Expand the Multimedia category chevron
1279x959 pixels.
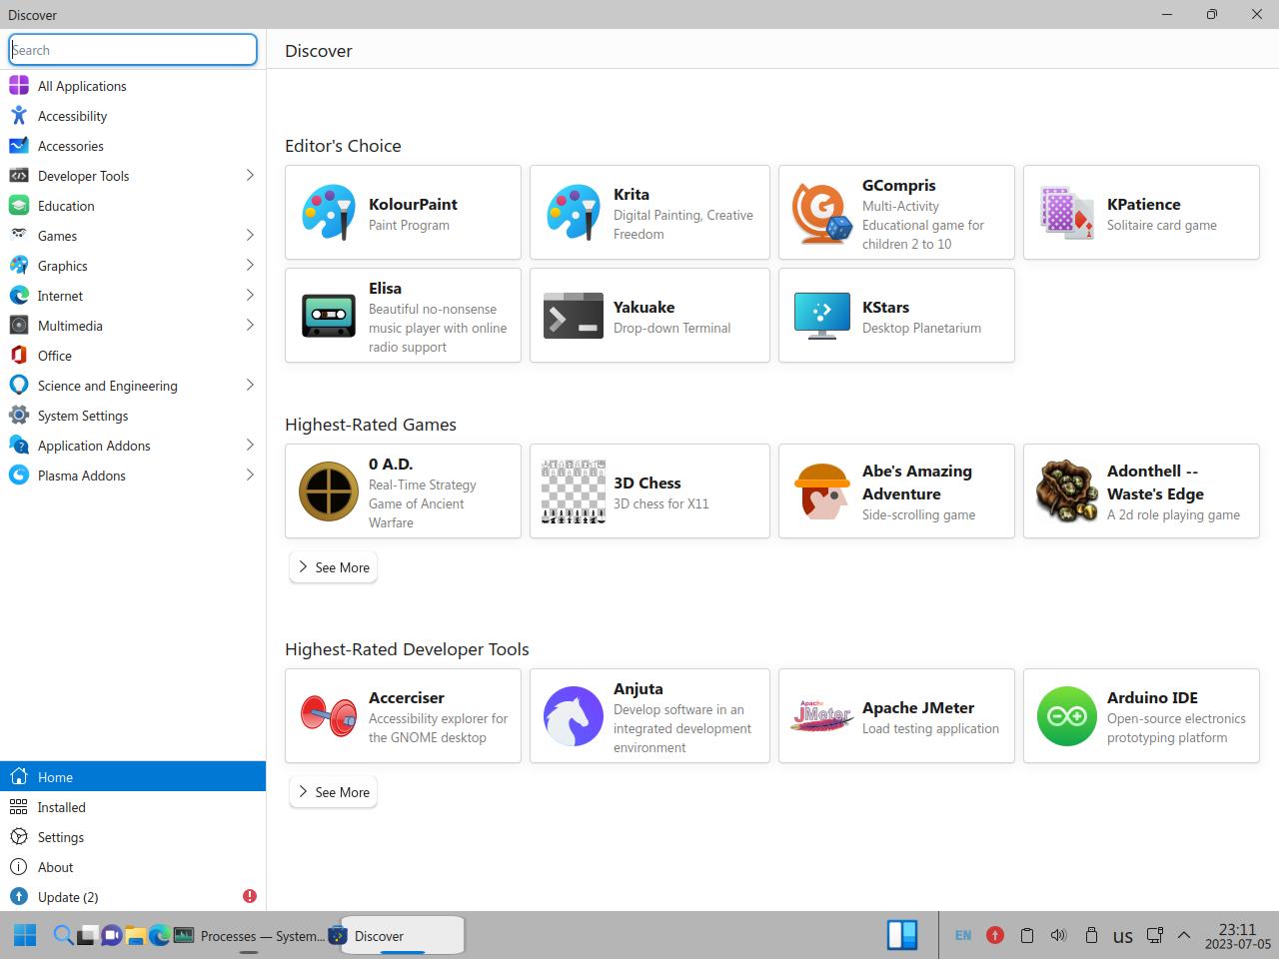pyautogui.click(x=250, y=326)
